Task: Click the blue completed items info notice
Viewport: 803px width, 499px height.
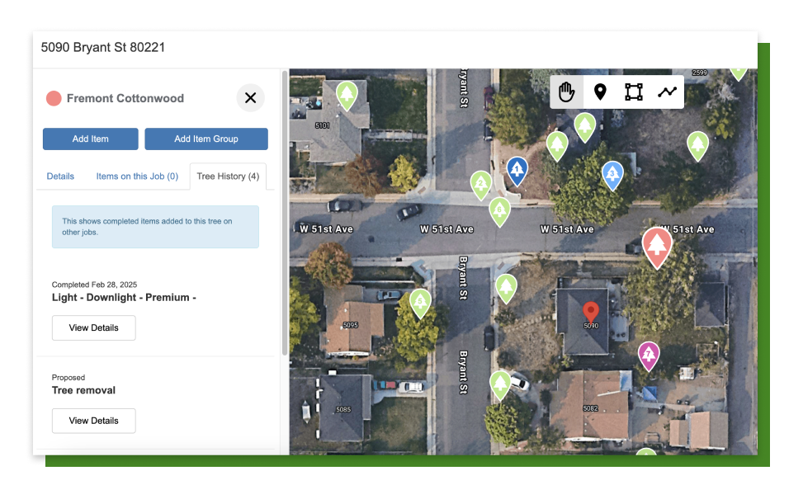Action: (x=155, y=227)
